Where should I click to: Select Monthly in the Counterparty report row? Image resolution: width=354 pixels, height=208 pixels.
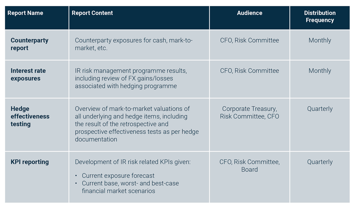(x=320, y=40)
